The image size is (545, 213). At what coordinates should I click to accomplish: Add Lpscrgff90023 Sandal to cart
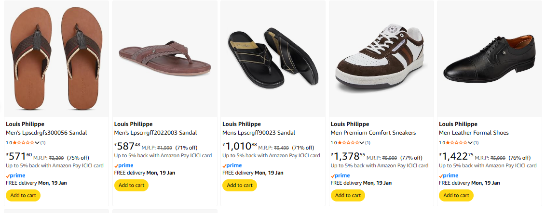[239, 185]
